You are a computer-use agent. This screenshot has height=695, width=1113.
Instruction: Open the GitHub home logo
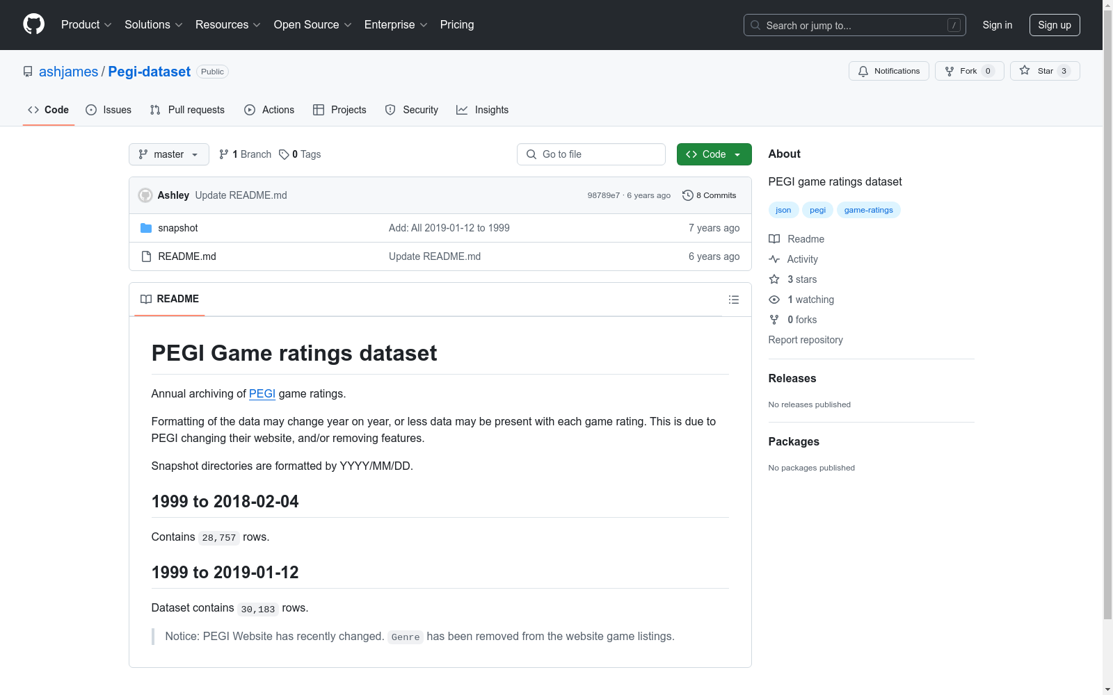tap(33, 24)
